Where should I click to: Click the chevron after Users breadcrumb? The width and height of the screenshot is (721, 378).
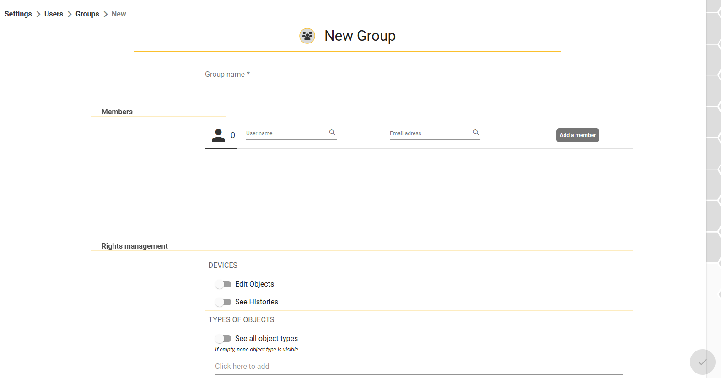pyautogui.click(x=70, y=14)
